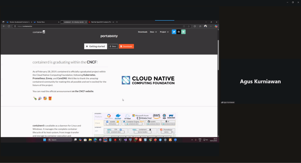Open the Windows Start menu

coord(45,140)
